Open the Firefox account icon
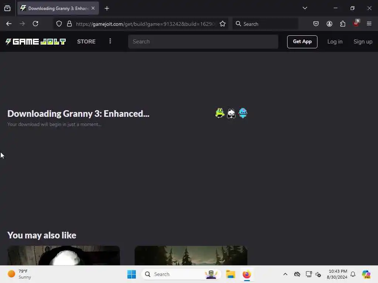 pos(329,24)
